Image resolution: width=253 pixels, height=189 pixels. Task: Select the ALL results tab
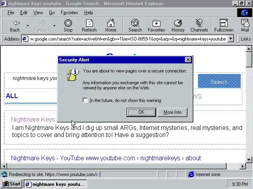12,96
